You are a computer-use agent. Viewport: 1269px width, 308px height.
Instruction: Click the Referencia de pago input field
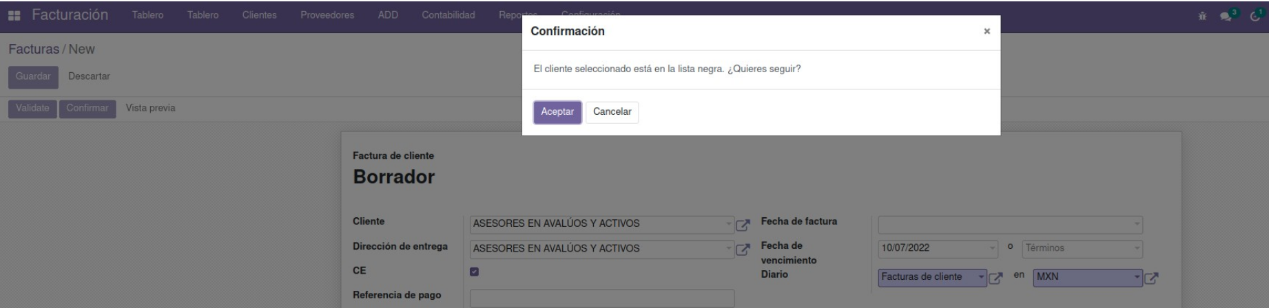[601, 298]
